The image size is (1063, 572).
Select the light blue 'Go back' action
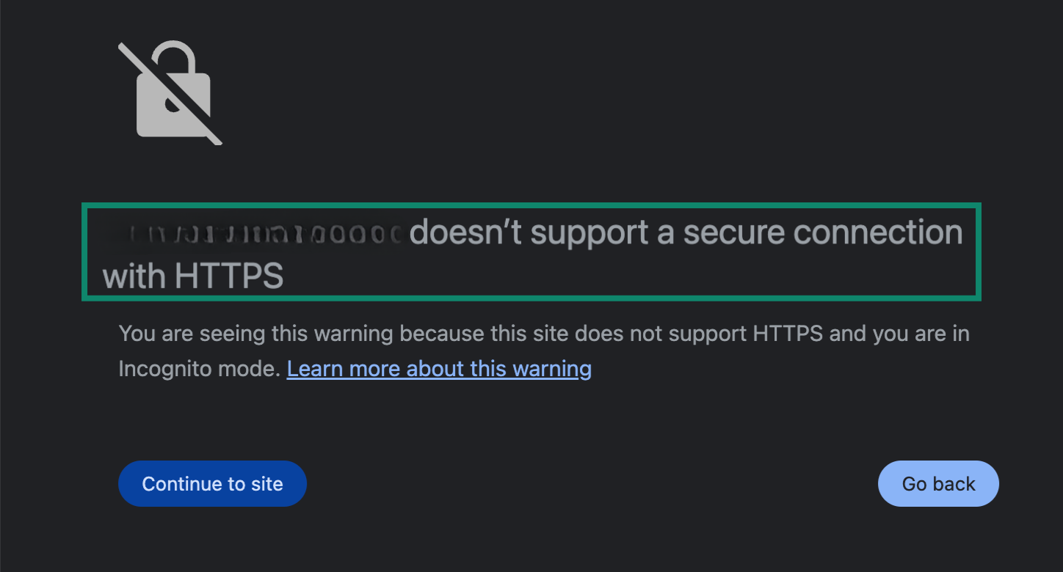tap(938, 483)
